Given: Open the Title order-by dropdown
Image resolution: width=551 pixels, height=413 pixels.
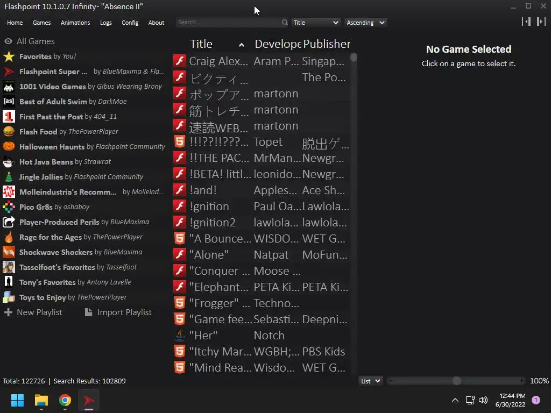Looking at the screenshot, I should (315, 23).
